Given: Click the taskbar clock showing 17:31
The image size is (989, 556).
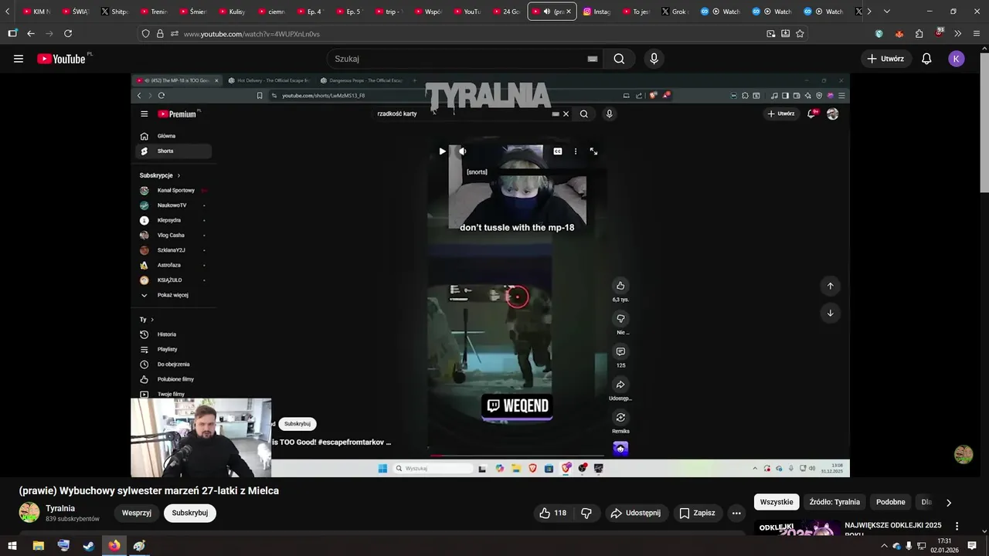Looking at the screenshot, I should coord(944,546).
